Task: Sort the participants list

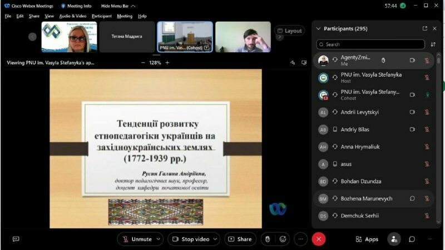Action: point(433,44)
